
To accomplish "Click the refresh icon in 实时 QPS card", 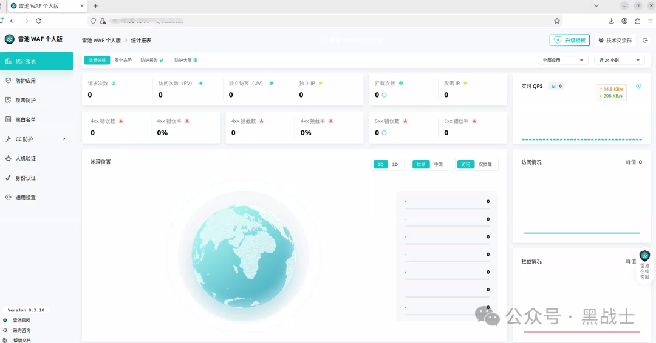I will tap(638, 87).
